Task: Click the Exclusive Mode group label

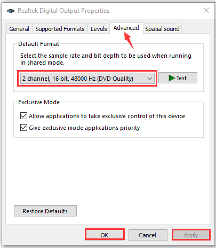Action: tap(39, 102)
